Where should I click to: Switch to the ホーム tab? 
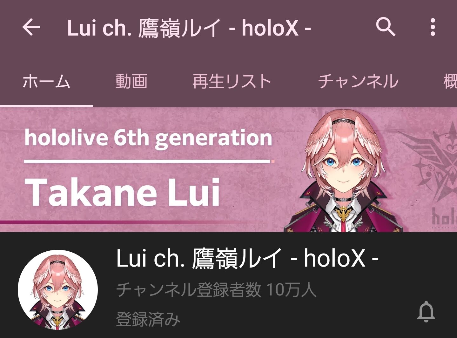point(46,81)
